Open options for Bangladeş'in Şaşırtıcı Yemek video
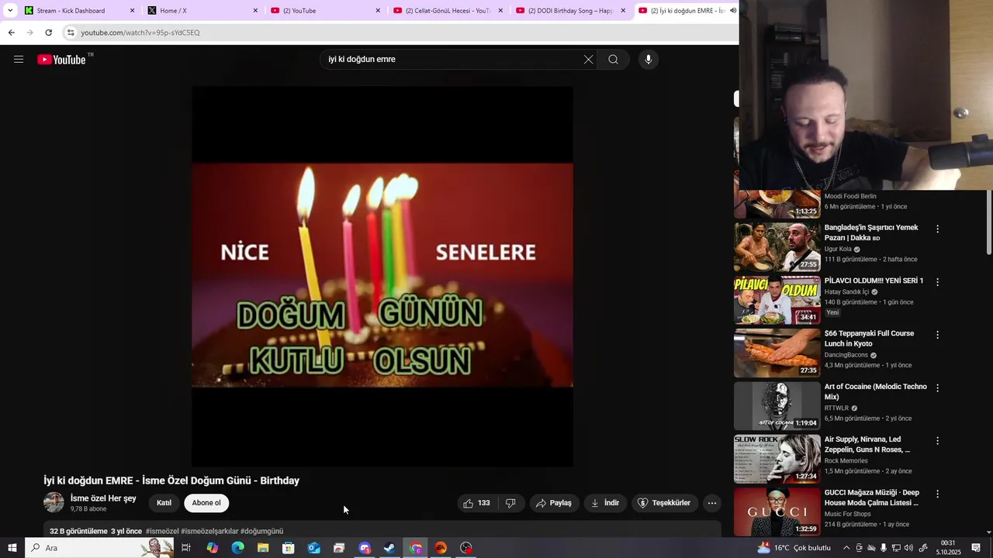 tap(937, 229)
